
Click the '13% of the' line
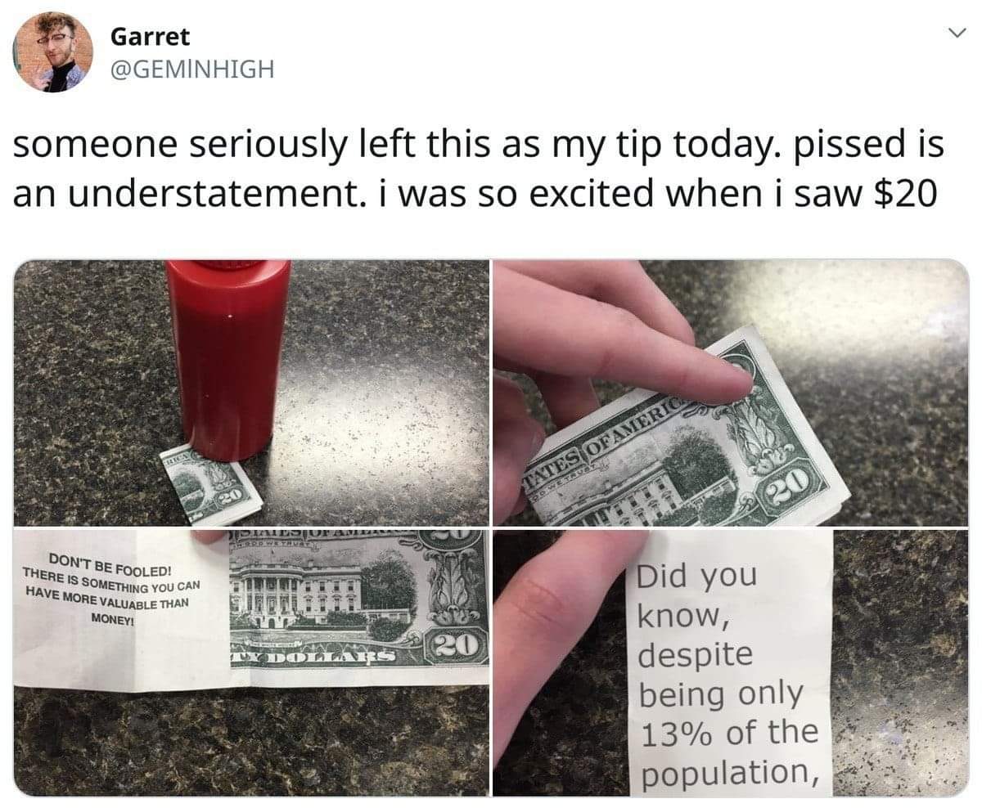click(x=730, y=733)
